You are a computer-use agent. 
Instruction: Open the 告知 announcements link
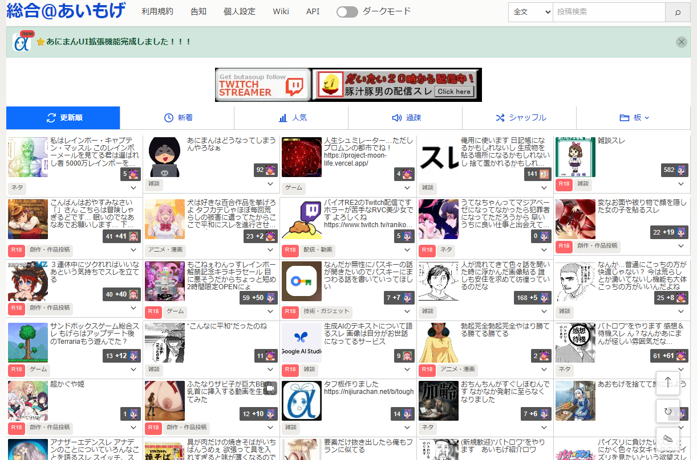198,11
